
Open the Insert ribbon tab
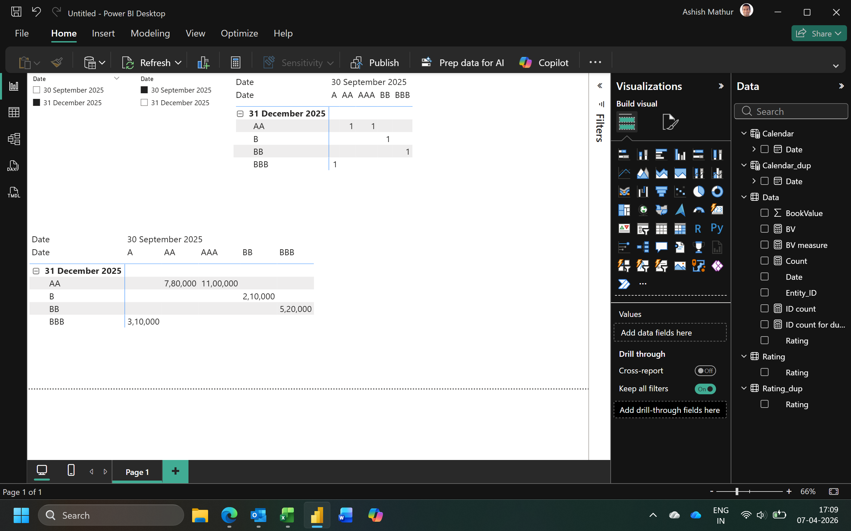pos(103,34)
